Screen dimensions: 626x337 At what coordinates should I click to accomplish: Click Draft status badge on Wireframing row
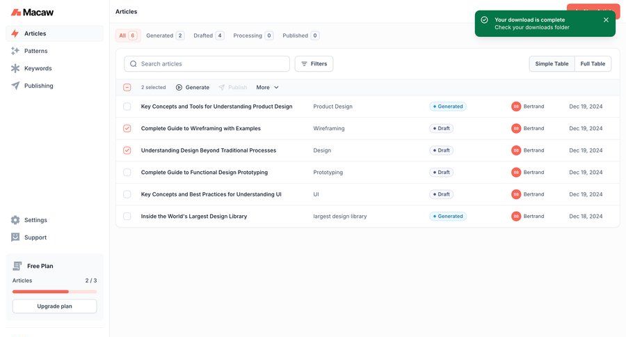(x=442, y=128)
